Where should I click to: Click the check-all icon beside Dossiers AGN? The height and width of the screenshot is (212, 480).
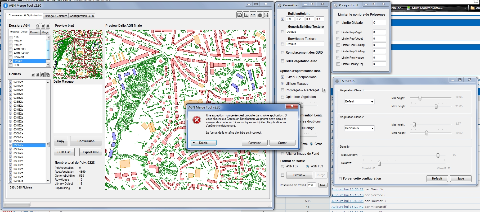(43, 26)
